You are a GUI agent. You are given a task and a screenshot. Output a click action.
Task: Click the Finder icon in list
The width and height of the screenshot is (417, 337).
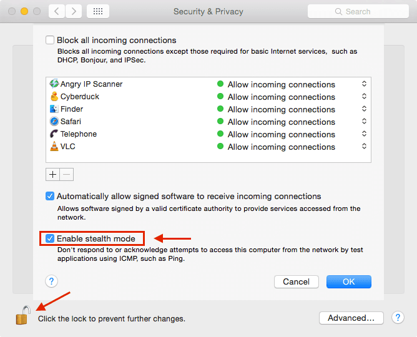54,109
